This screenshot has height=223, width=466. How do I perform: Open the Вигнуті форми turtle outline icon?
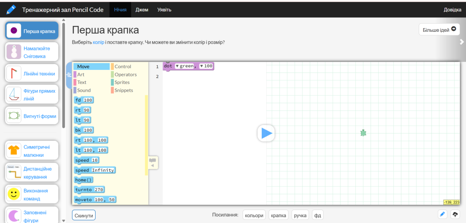(x=14, y=115)
